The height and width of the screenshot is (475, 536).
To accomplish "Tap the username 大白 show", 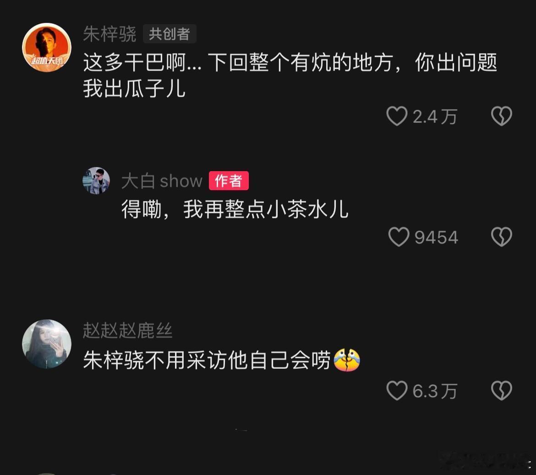I will (x=162, y=181).
